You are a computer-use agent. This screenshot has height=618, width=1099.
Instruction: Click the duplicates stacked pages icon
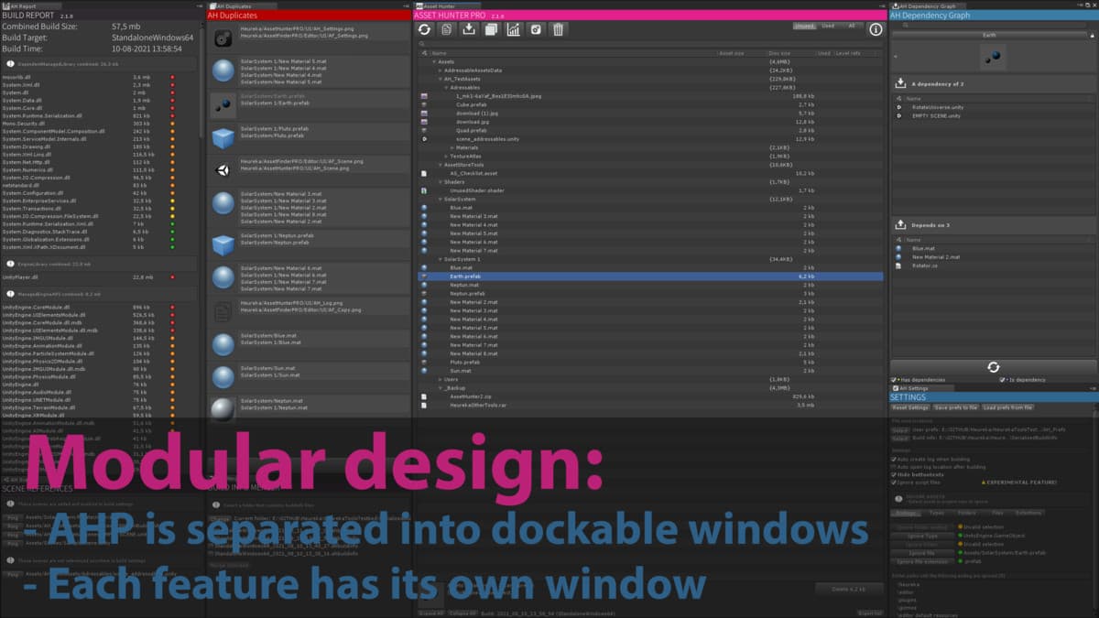(x=491, y=29)
